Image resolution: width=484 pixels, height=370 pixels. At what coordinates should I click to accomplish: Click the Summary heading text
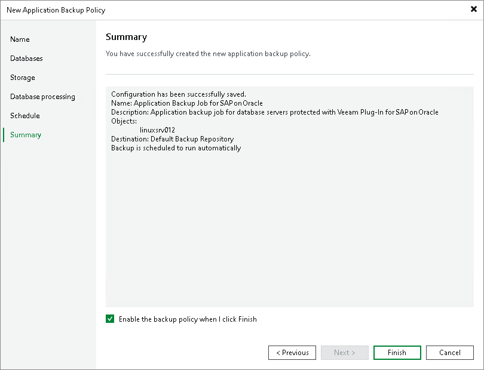point(125,36)
